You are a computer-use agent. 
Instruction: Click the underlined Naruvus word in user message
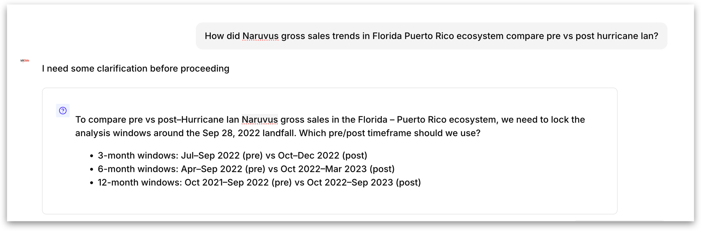tap(260, 36)
